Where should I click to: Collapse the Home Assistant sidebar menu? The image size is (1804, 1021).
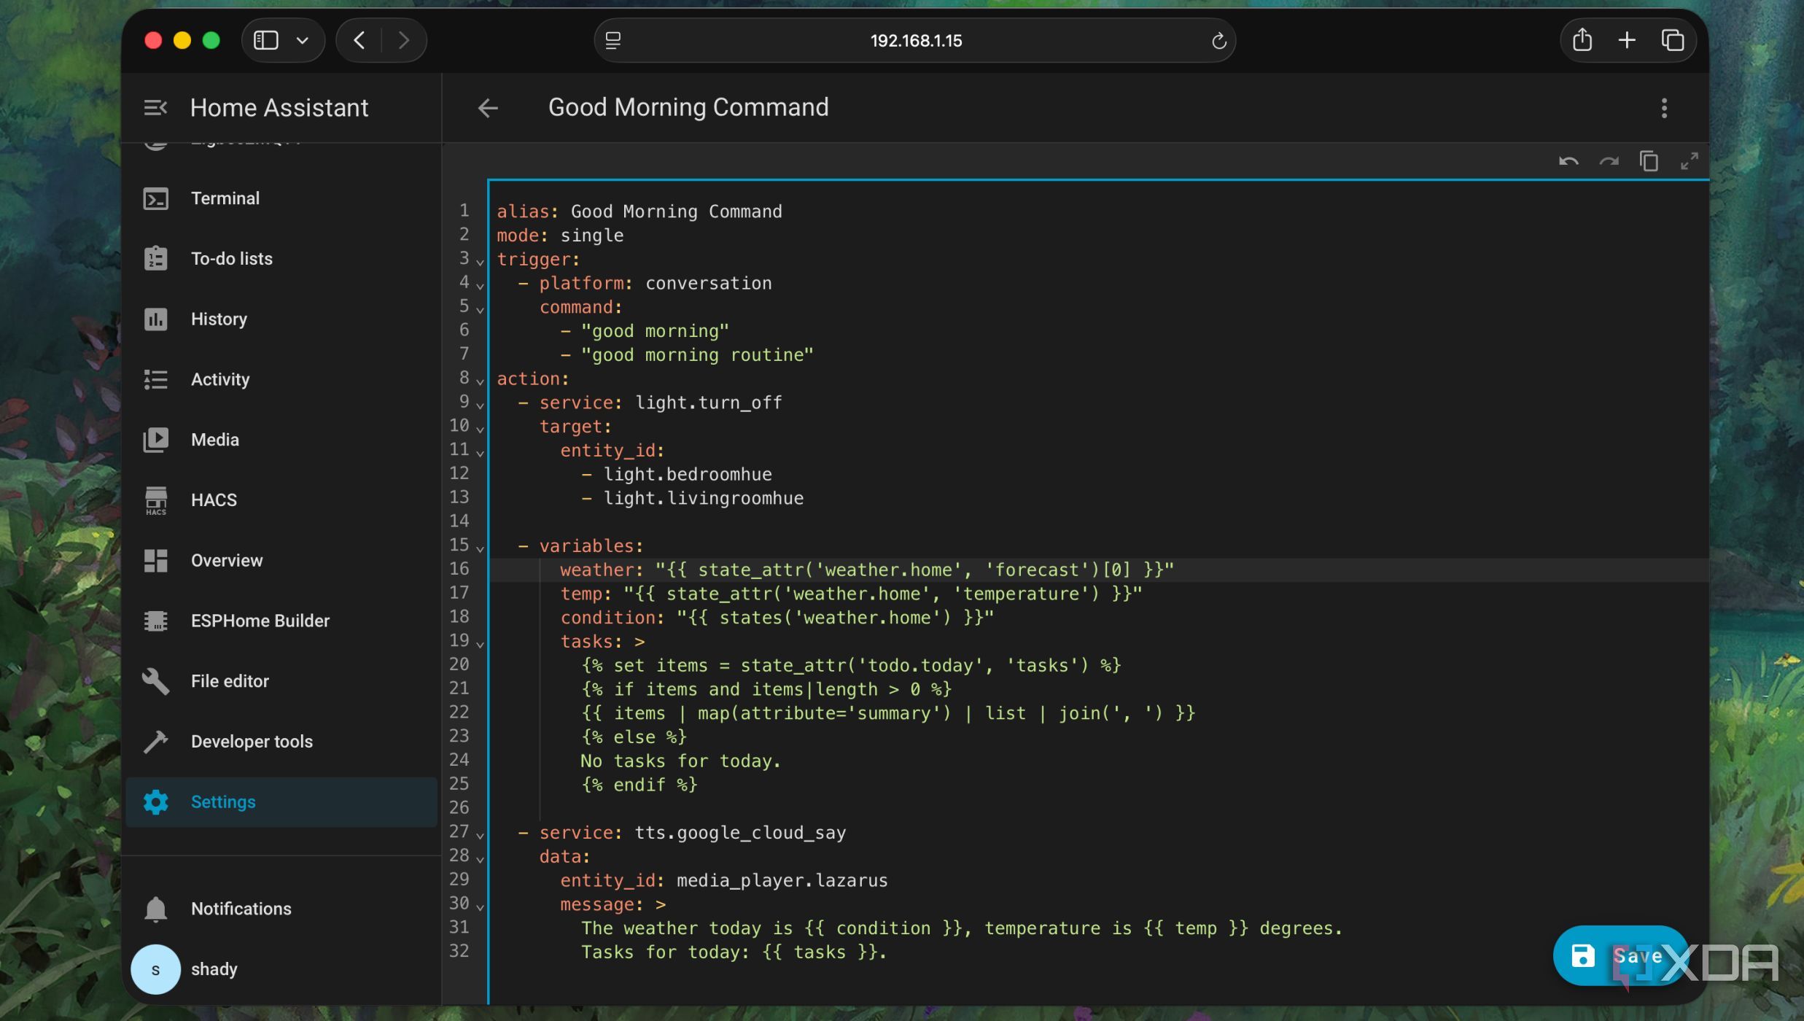point(155,108)
